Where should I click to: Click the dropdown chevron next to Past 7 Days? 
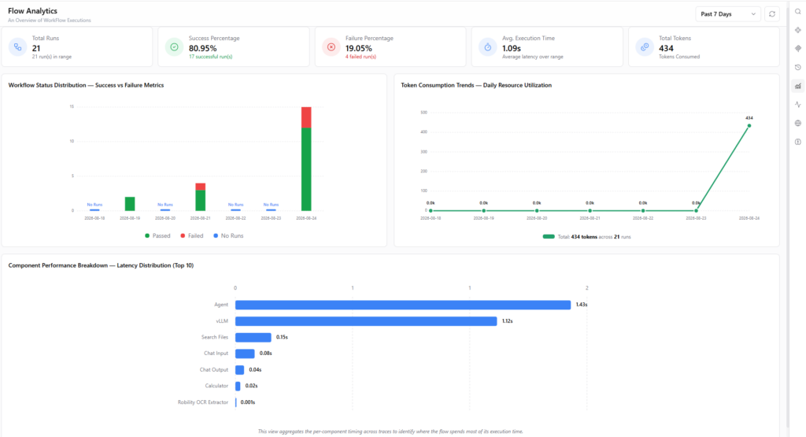click(x=753, y=14)
